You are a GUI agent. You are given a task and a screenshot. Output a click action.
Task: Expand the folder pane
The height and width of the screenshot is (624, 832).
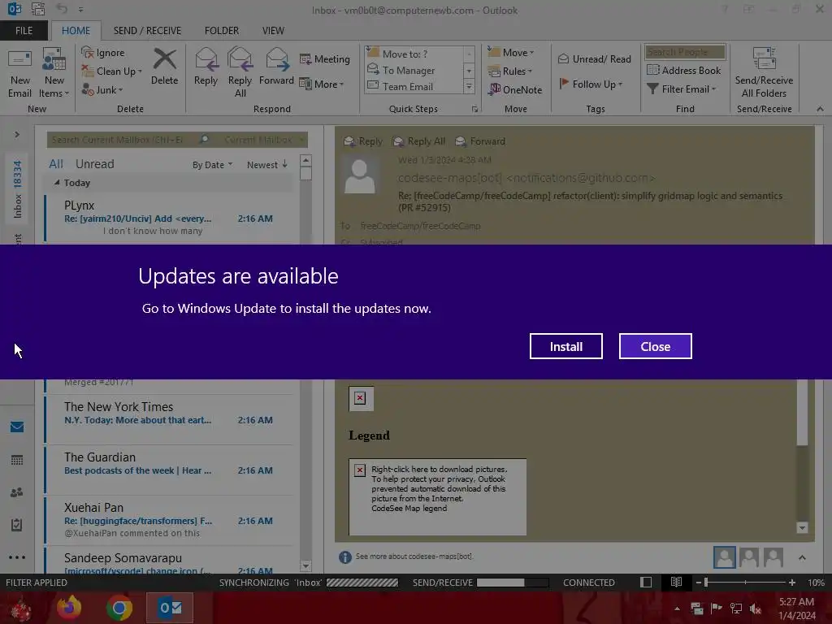click(x=17, y=135)
